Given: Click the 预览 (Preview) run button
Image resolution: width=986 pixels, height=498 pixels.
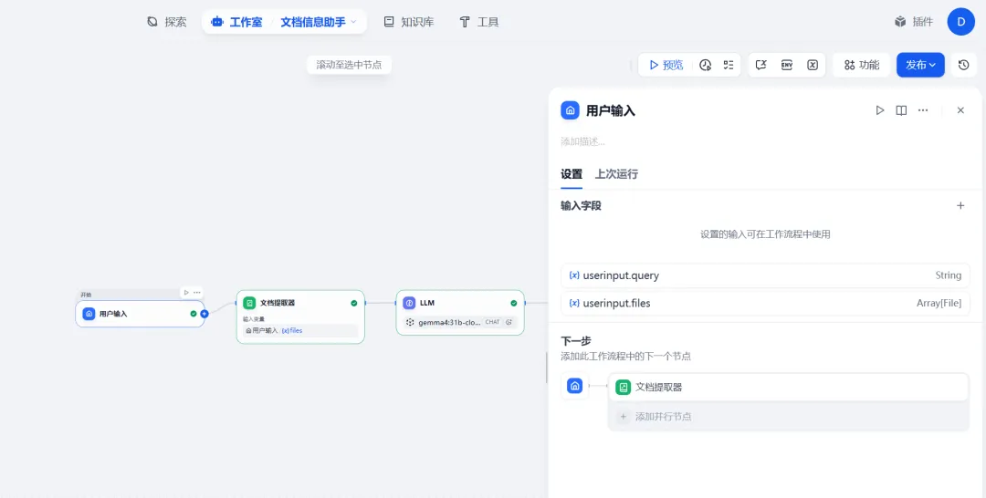Looking at the screenshot, I should 666,65.
